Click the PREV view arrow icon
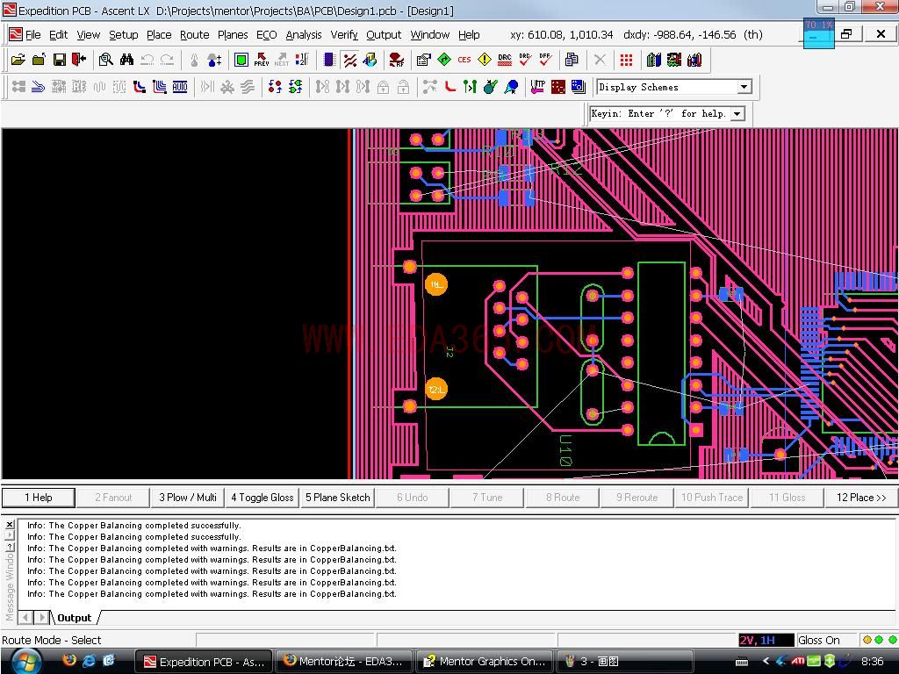Viewport: 899px width, 674px height. (x=262, y=60)
